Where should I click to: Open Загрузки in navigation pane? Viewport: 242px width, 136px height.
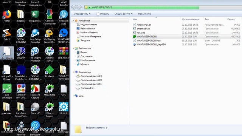[x=85, y=40]
